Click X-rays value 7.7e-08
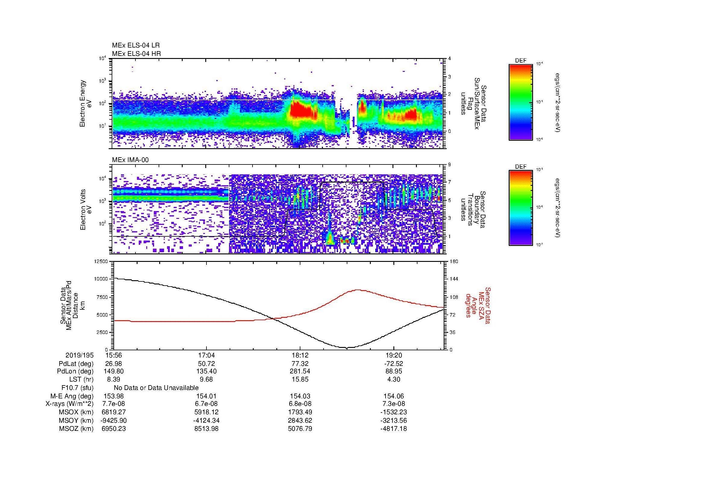The width and height of the screenshot is (704, 497). [113, 404]
